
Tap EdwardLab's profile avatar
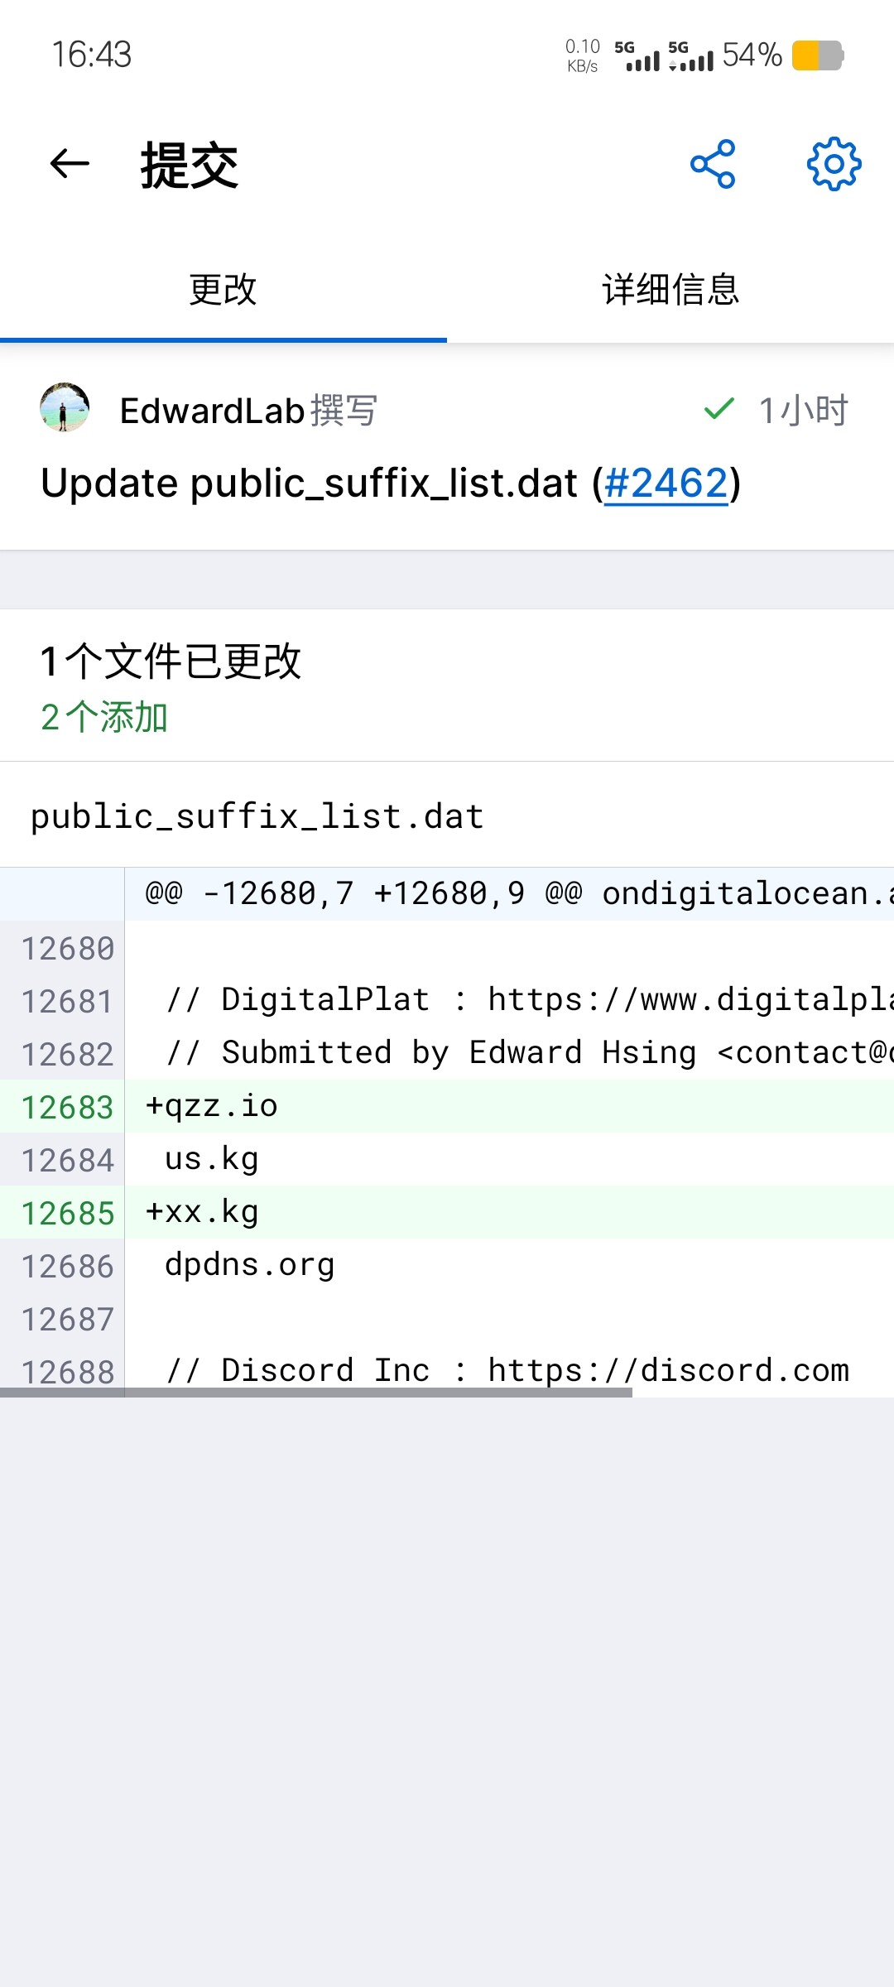[65, 407]
